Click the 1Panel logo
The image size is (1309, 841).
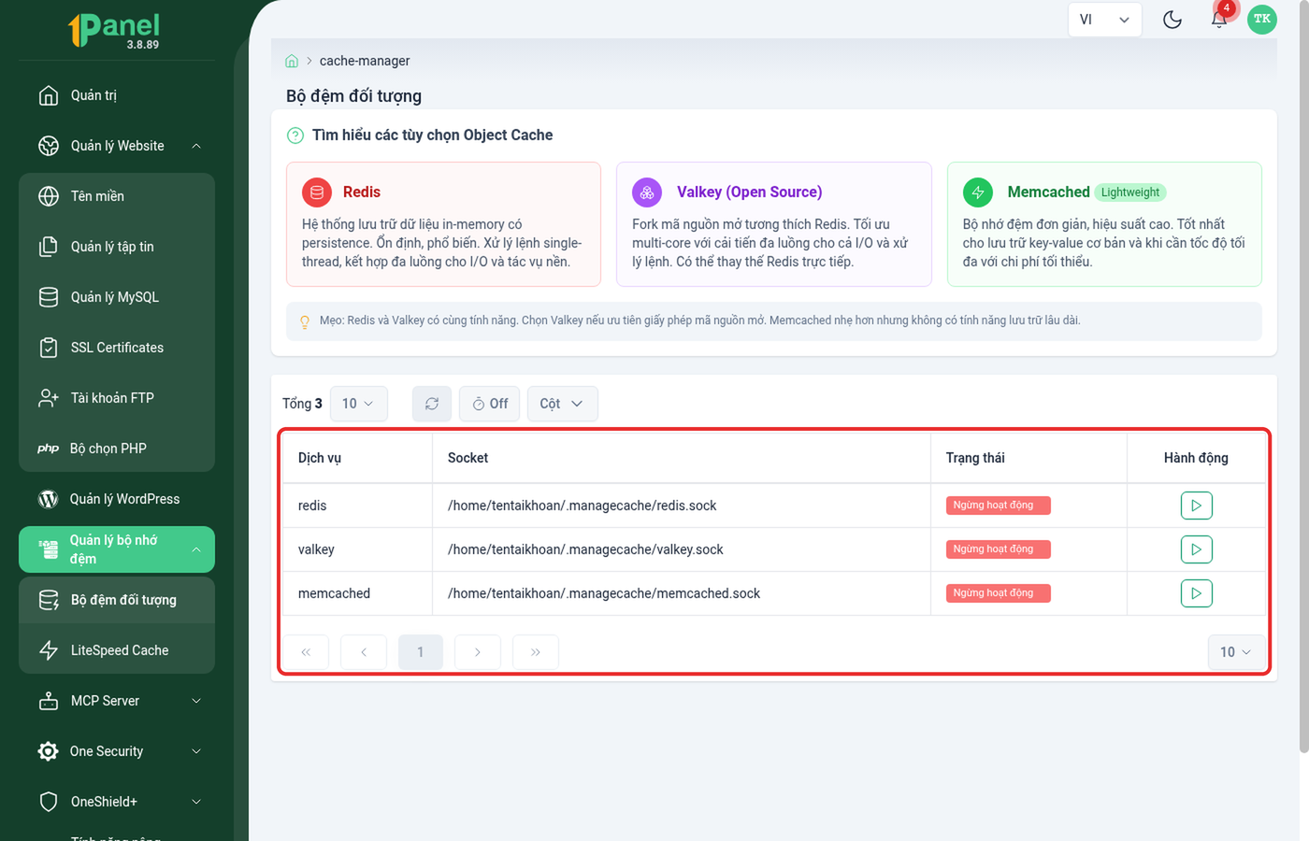(115, 29)
